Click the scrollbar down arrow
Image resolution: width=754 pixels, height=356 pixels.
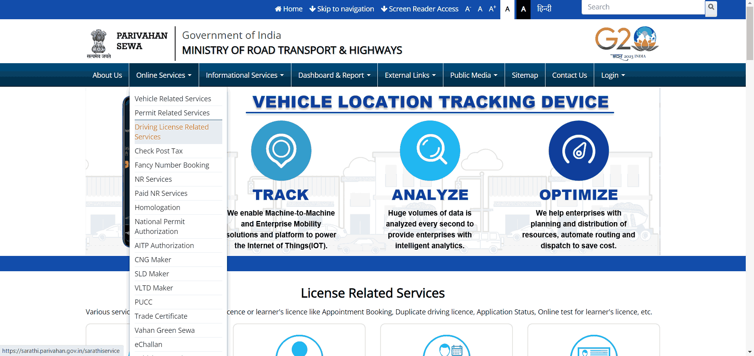[750, 352]
